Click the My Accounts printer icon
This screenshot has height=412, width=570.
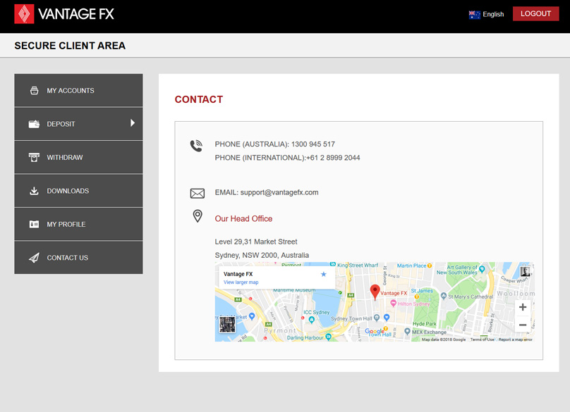point(34,90)
